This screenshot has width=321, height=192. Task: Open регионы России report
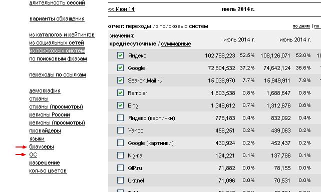(50, 115)
